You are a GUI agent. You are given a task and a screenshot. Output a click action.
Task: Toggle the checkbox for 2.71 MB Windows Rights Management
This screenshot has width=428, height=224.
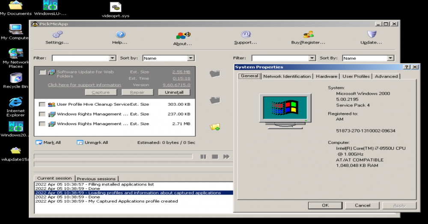[x=42, y=124]
